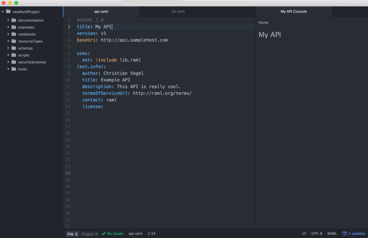Click the schemas folder icon
Image resolution: width=368 pixels, height=238 pixels.
click(x=14, y=48)
